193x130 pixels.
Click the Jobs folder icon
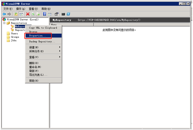point(8,40)
